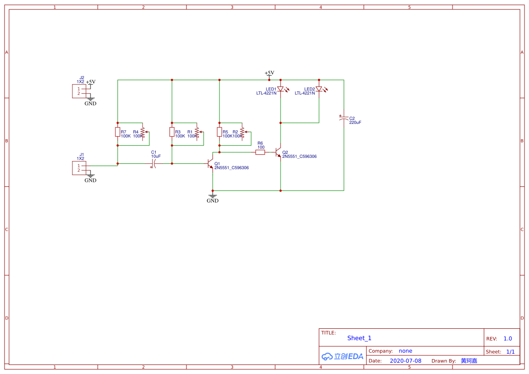
Task: Select the R7 value 100K
Action: pyautogui.click(x=125, y=136)
